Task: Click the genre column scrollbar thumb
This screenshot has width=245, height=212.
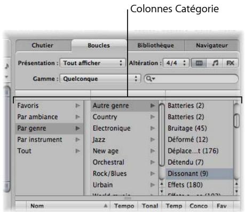Action: coord(162,135)
